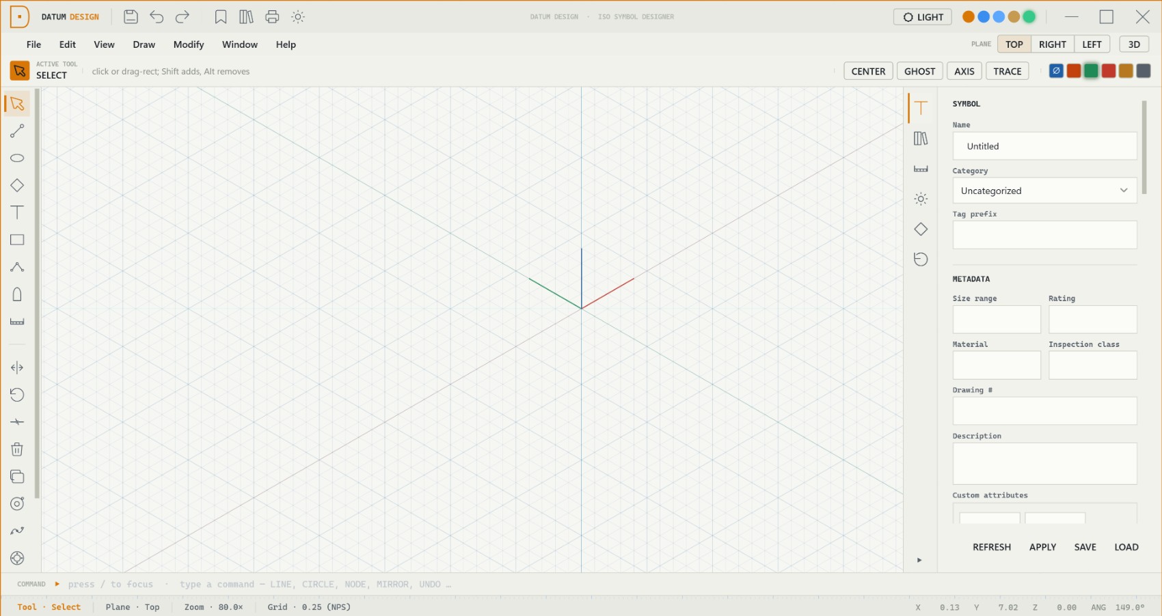The image size is (1162, 616).
Task: Select the ruler Measure tool in left toolbar
Action: click(17, 322)
